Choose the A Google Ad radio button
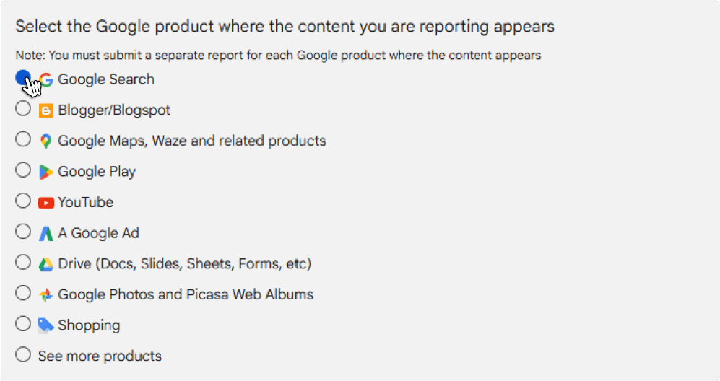 pyautogui.click(x=23, y=232)
